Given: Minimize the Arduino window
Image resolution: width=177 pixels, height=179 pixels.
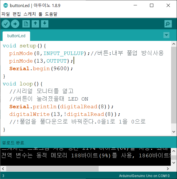Looking at the screenshot, I should point(135,5).
